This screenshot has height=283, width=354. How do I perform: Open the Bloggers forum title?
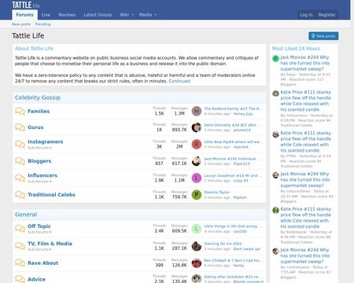coord(39,161)
